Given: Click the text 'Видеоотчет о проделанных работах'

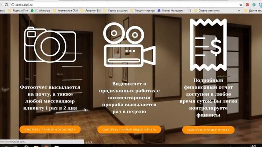Looking at the screenshot, I should coord(129,87).
